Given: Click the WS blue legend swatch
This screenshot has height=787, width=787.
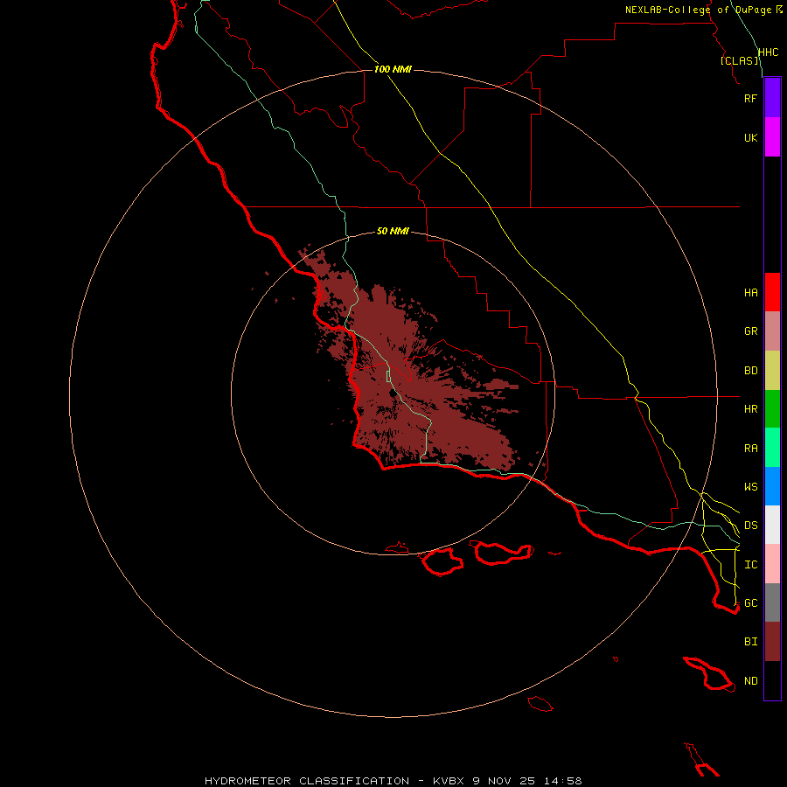Looking at the screenshot, I should (772, 486).
